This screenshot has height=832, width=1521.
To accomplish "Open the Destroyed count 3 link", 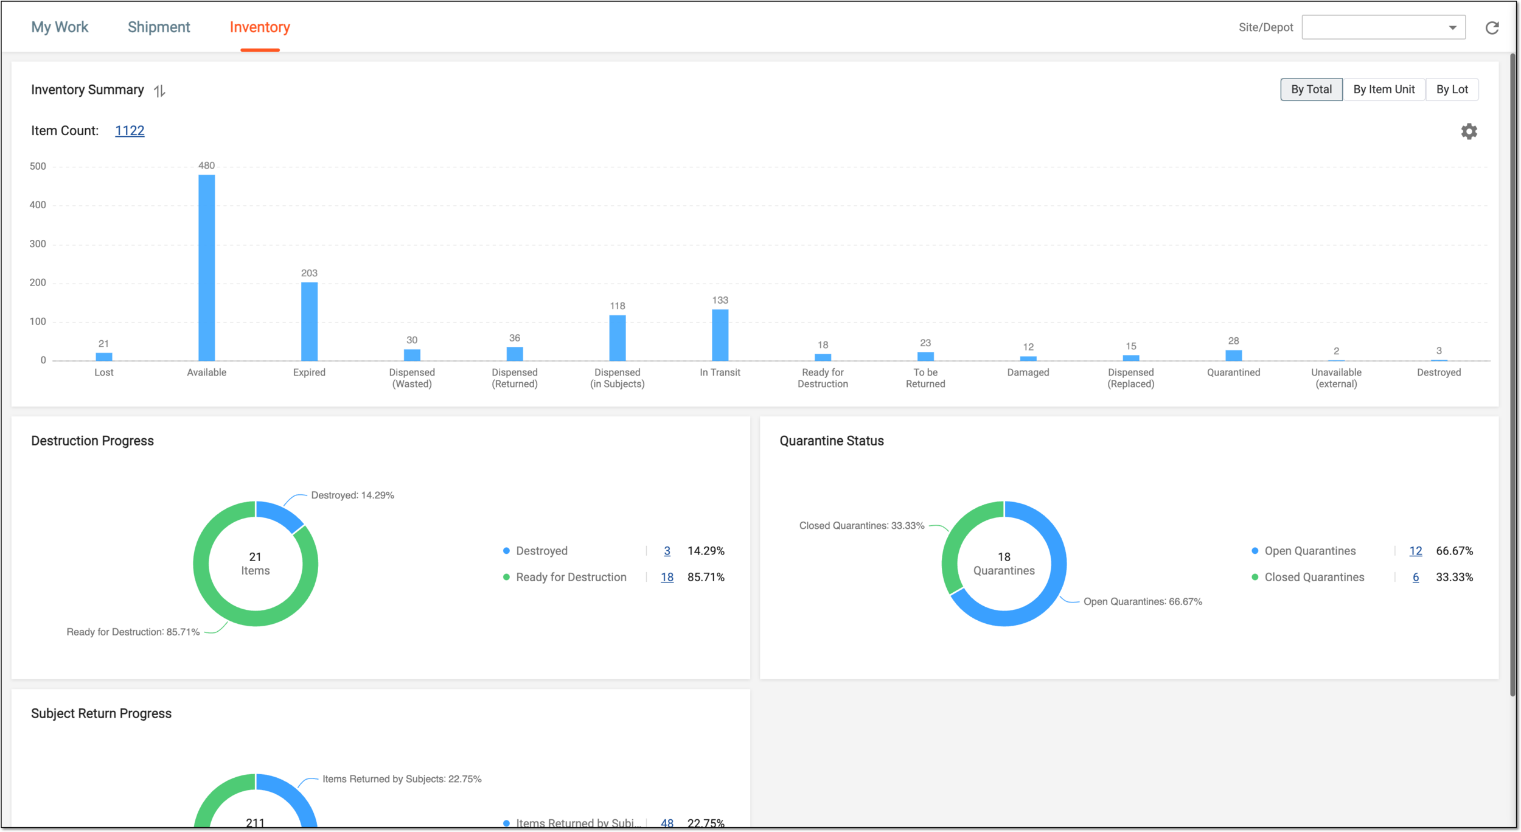I will click(667, 551).
